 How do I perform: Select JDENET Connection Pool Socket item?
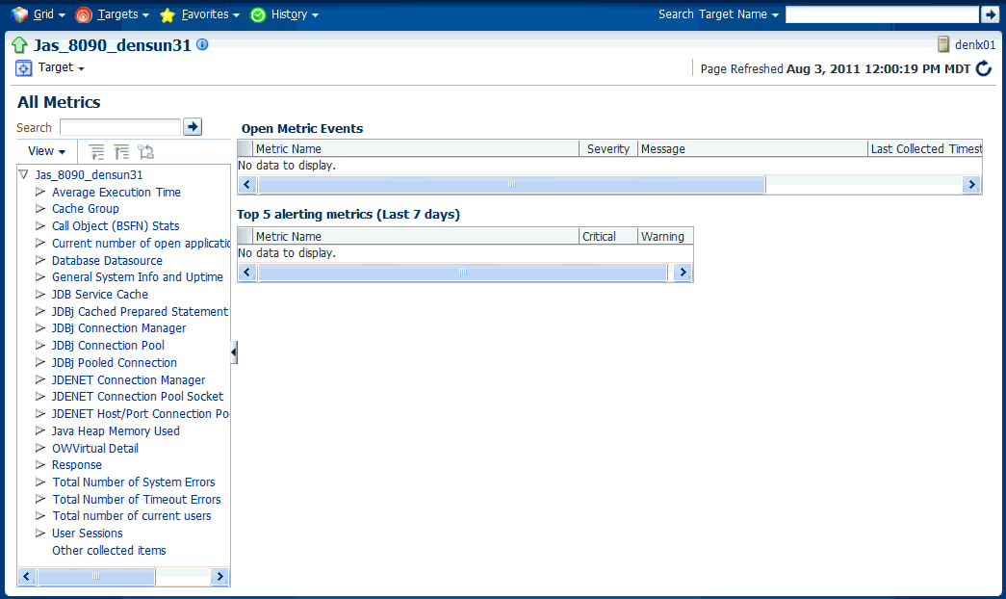click(138, 396)
